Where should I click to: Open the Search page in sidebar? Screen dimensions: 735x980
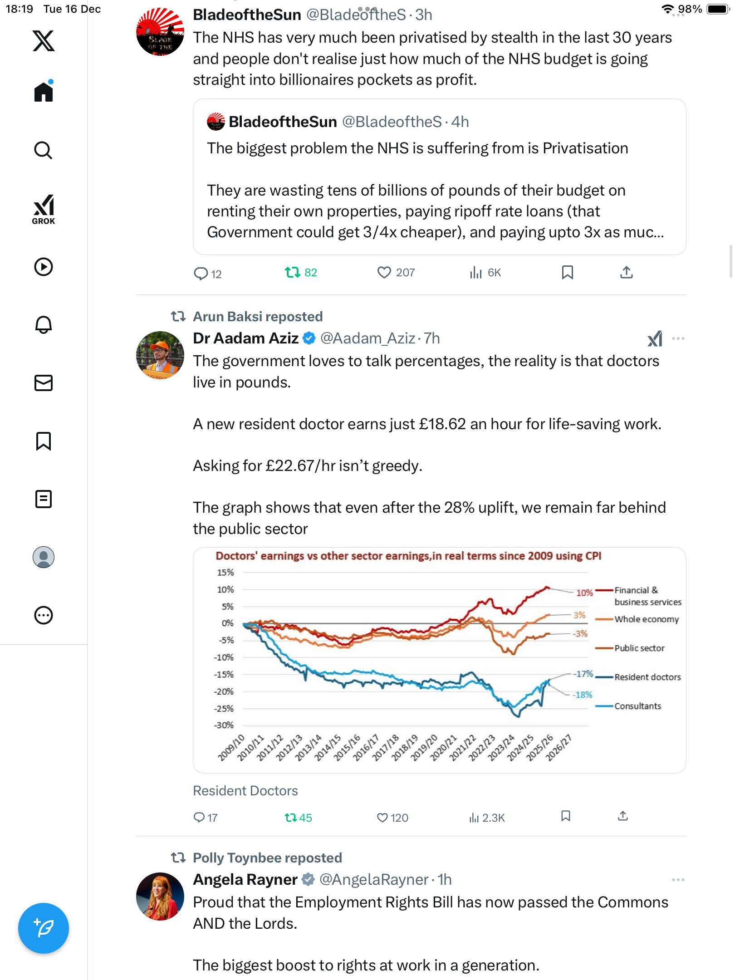point(44,150)
